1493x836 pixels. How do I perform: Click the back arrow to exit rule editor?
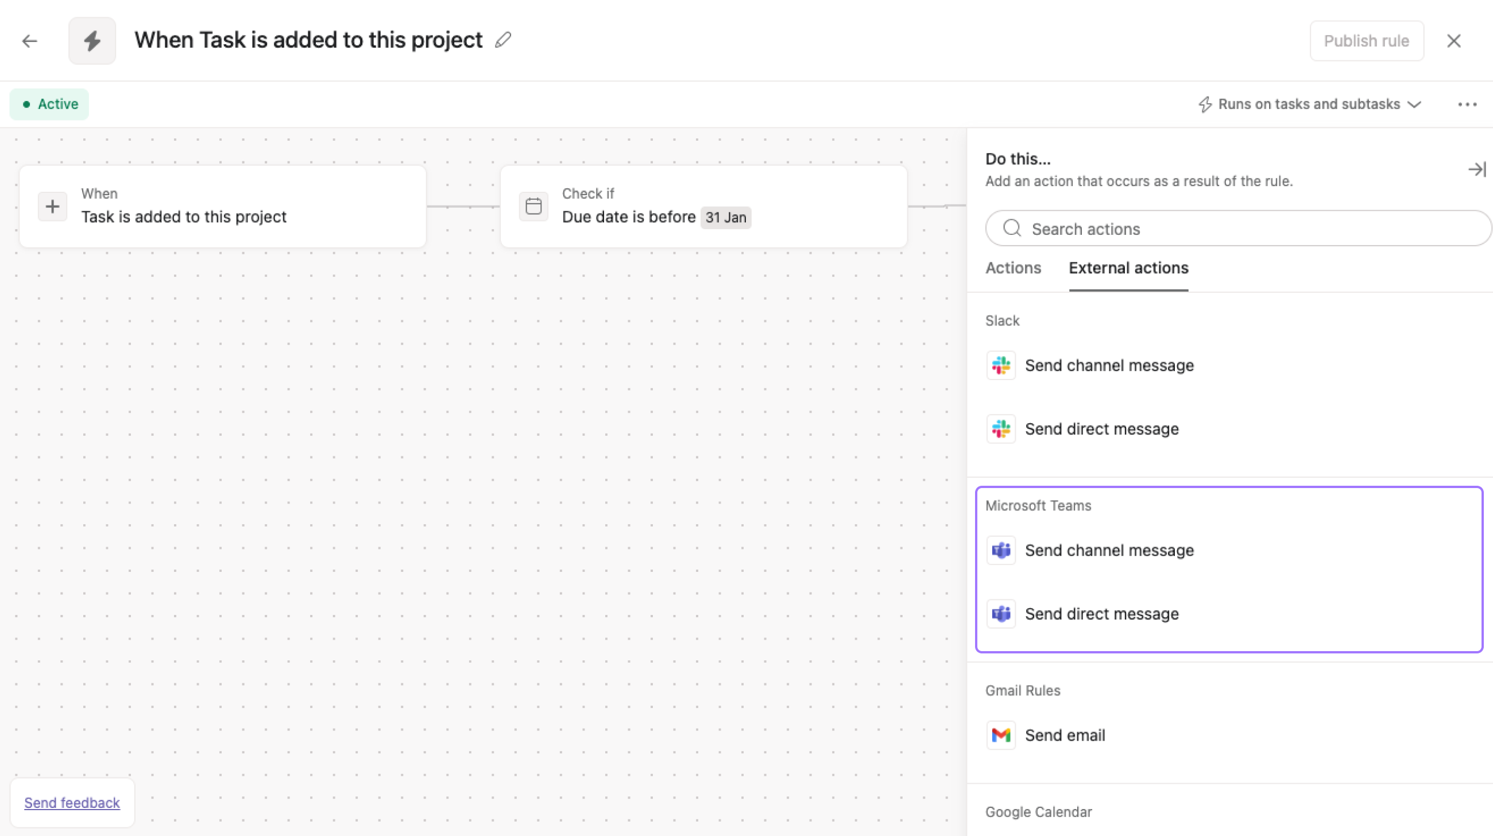coord(29,41)
